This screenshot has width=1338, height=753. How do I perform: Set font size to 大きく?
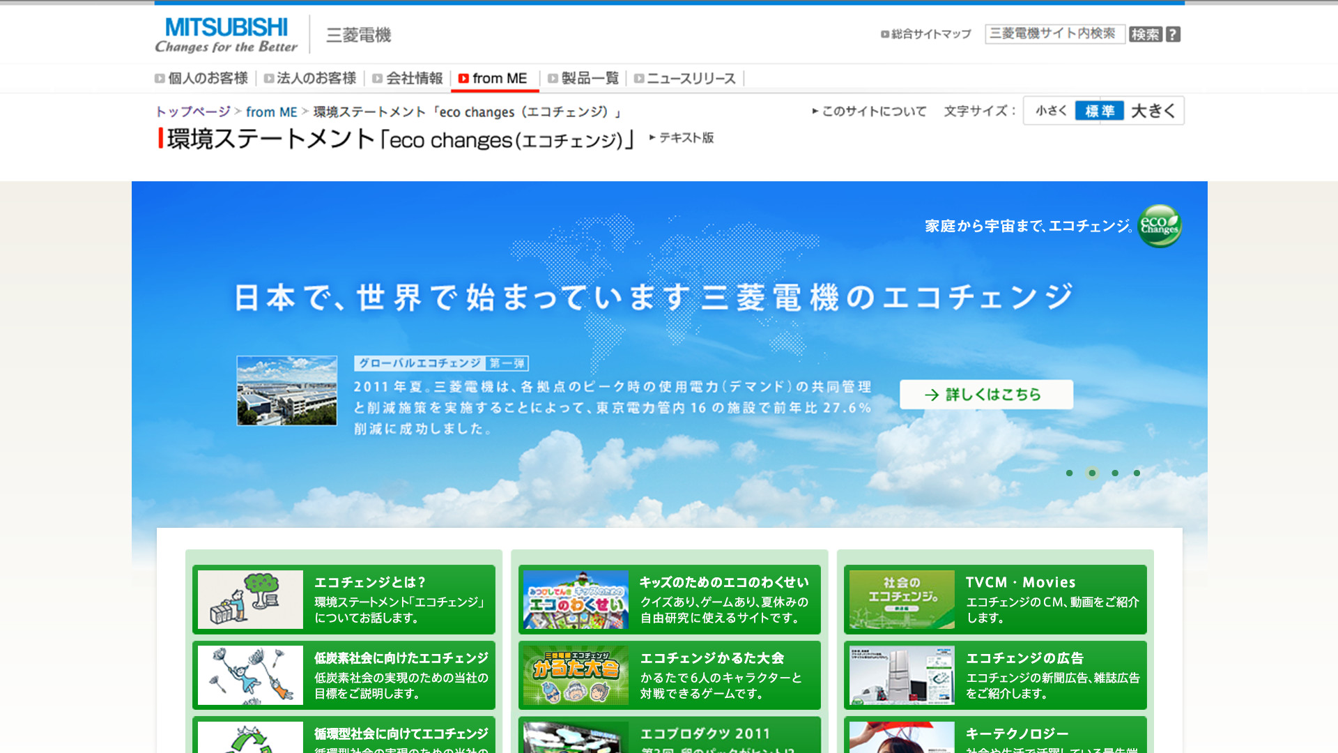tap(1153, 111)
